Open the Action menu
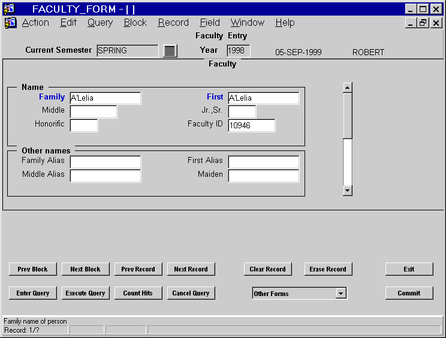Screen dimensions: 446x338 tap(35, 22)
